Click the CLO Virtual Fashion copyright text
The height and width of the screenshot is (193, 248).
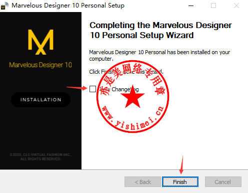pos(40,157)
